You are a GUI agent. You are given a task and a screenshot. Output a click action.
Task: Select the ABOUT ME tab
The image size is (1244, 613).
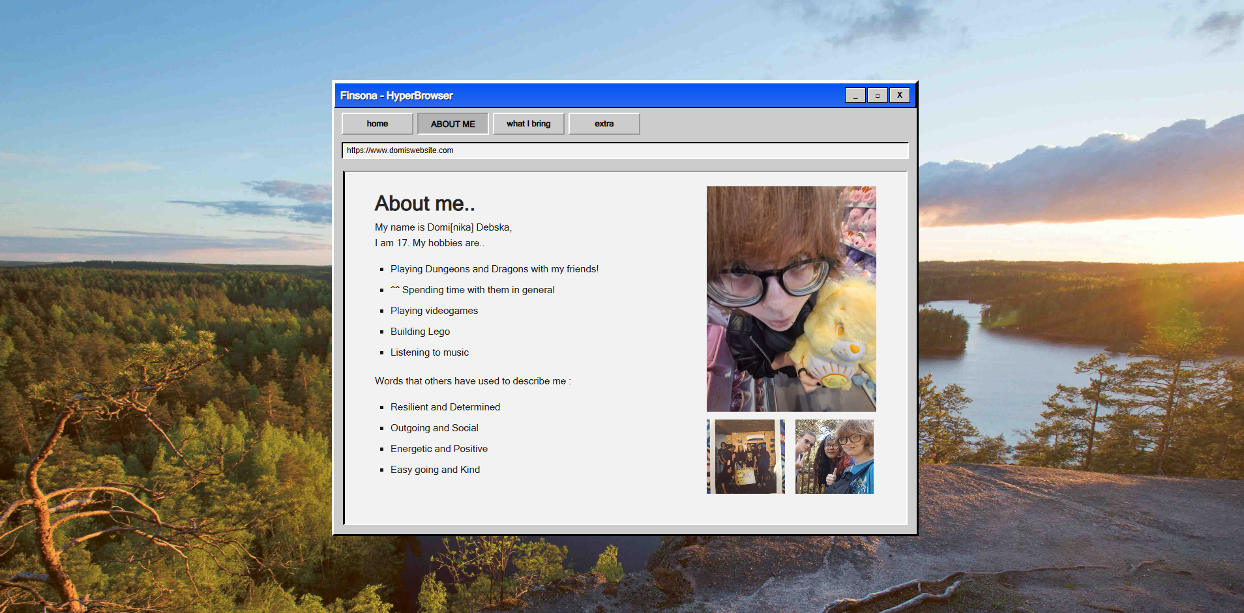pos(452,124)
